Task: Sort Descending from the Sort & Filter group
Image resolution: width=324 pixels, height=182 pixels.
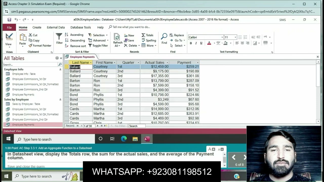Action: click(75, 40)
